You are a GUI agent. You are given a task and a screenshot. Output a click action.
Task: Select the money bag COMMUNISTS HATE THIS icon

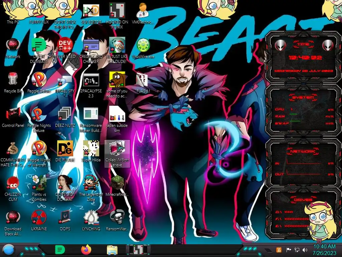(13, 154)
